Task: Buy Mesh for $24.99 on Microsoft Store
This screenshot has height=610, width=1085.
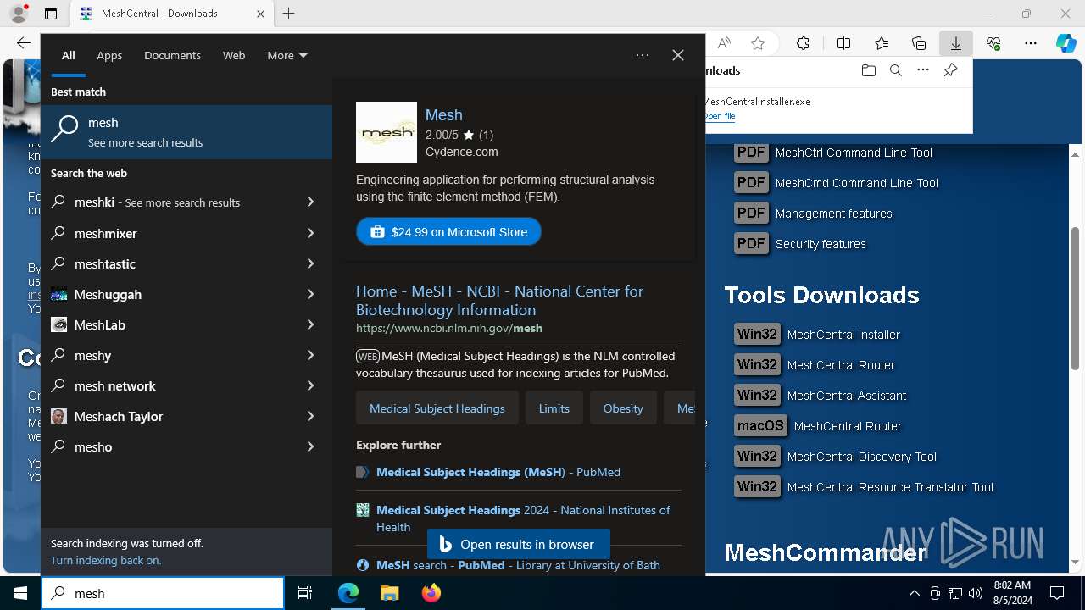Action: 448,231
